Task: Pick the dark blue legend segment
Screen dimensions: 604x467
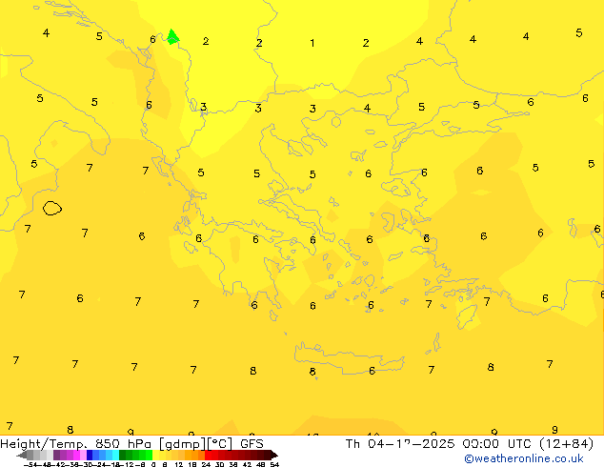Action: pos(90,455)
